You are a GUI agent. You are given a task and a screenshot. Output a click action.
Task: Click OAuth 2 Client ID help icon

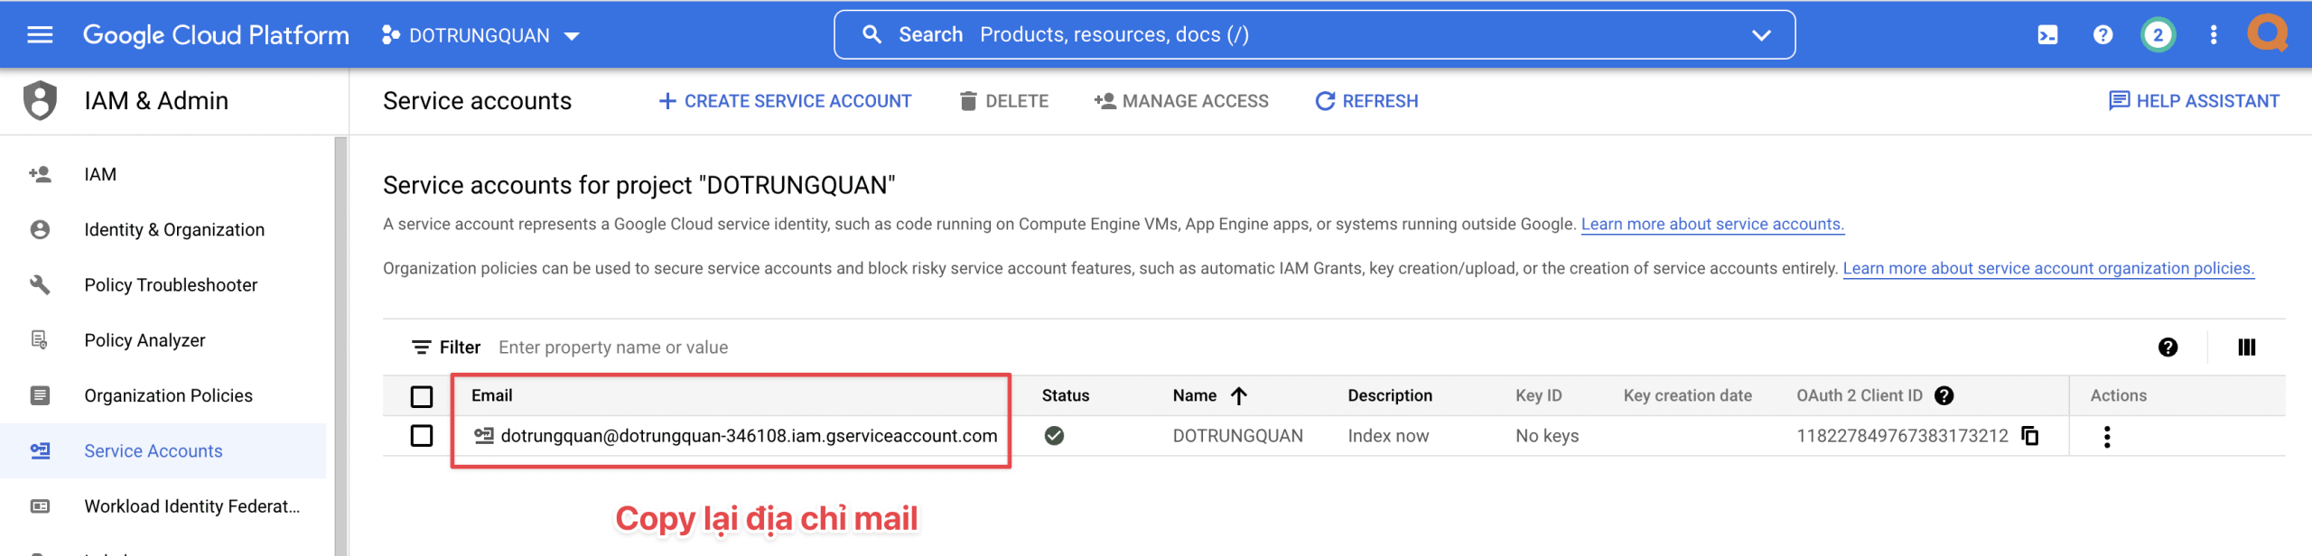1944,395
